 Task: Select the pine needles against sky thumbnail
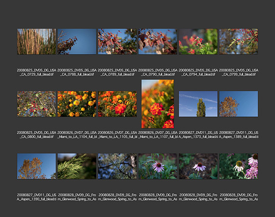point(117,166)
